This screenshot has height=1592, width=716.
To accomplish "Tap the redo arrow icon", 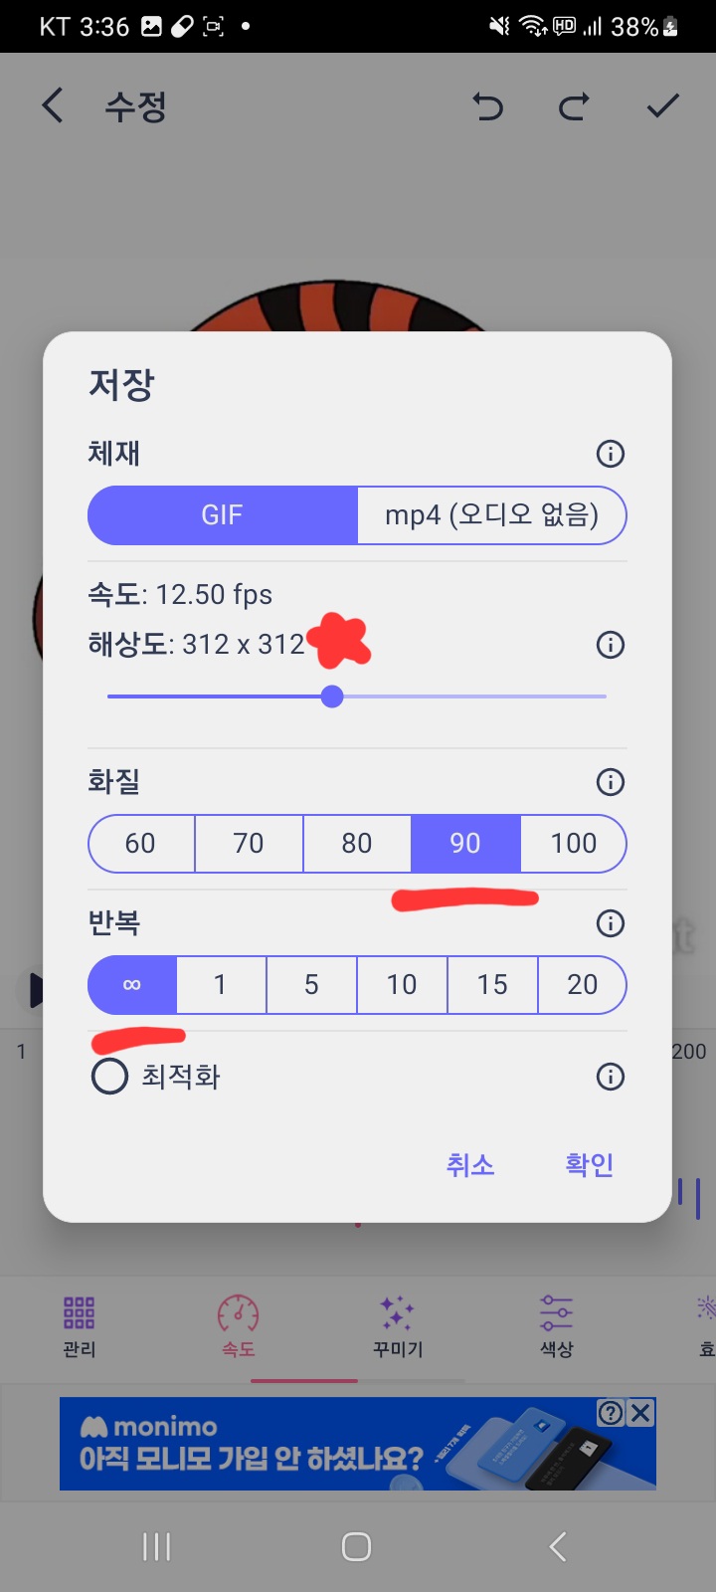I will pyautogui.click(x=574, y=105).
